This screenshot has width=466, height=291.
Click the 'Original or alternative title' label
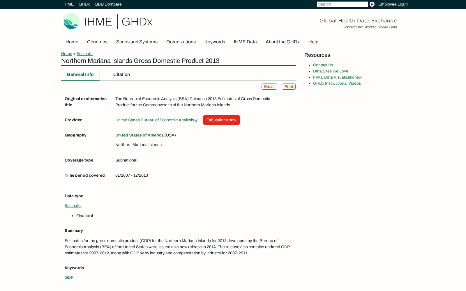pos(86,102)
